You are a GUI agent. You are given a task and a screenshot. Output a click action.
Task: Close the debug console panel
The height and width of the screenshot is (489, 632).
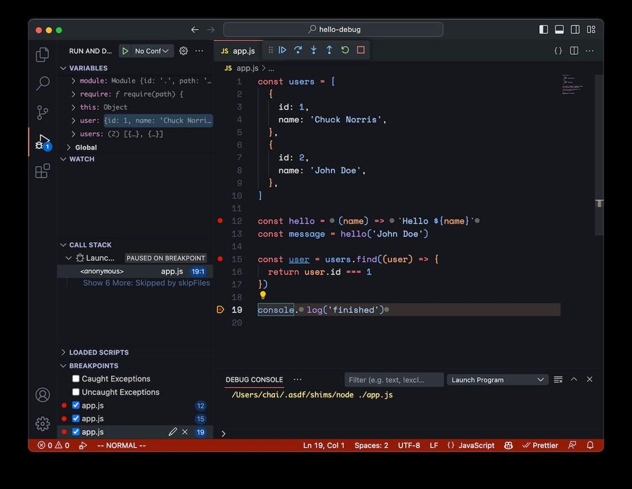[x=590, y=379]
